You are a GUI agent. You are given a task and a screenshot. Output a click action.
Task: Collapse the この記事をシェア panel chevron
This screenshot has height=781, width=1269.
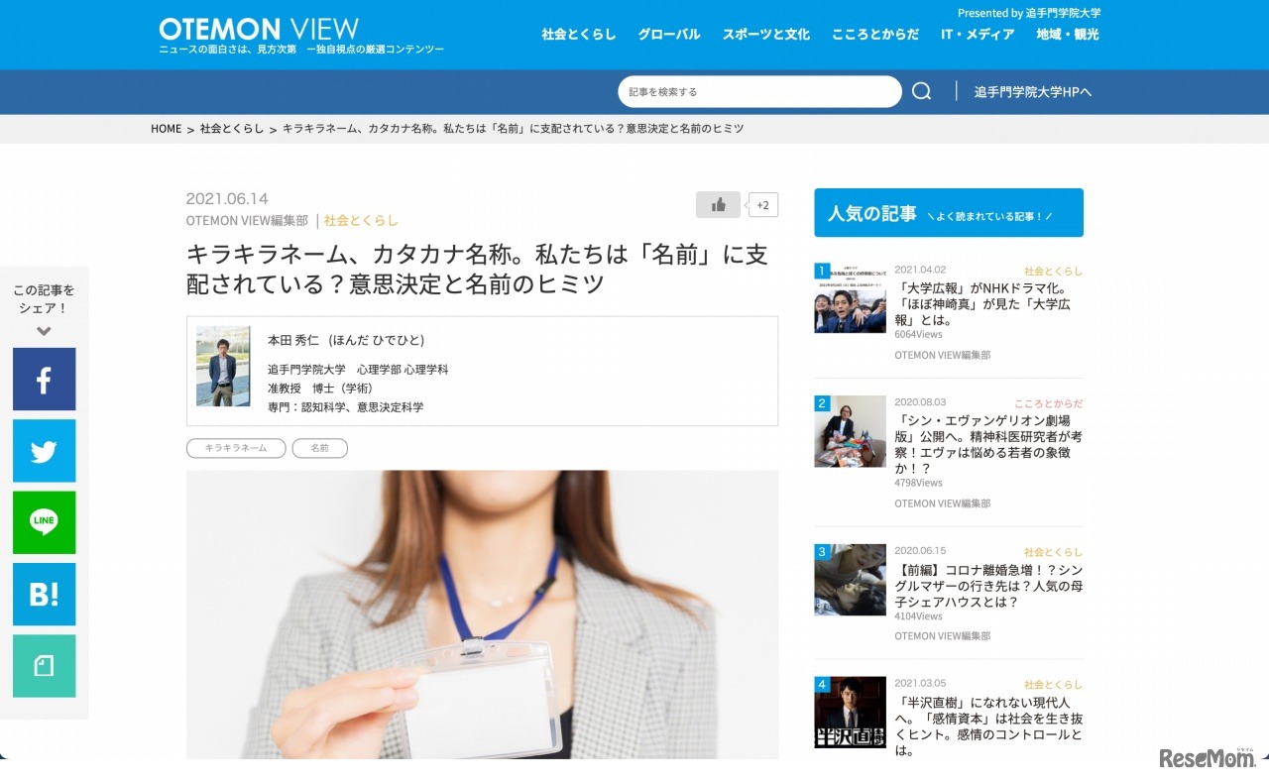click(x=44, y=332)
